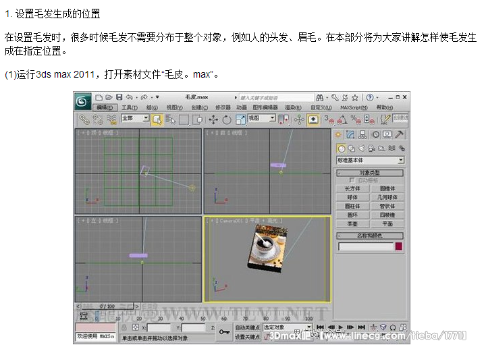Screen dimensions: 486x347
Task: Toggle the Spinner Snap icon
Action: [369, 119]
